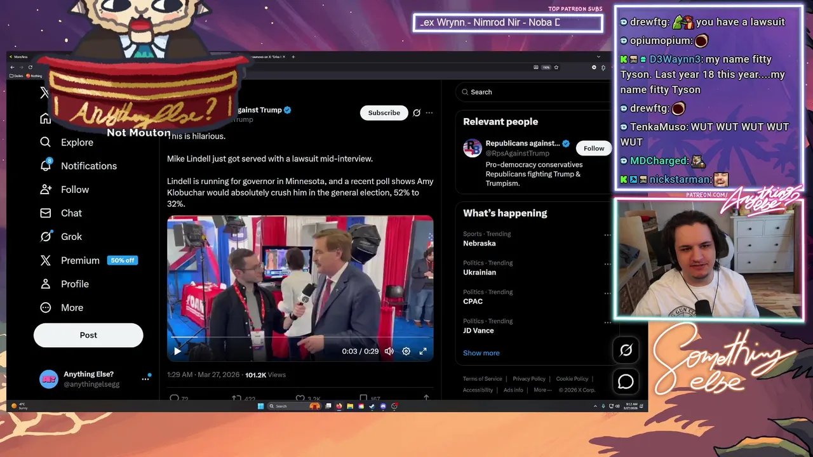This screenshot has width=813, height=457.
Task: Open the floating chat messages button
Action: pyautogui.click(x=626, y=381)
